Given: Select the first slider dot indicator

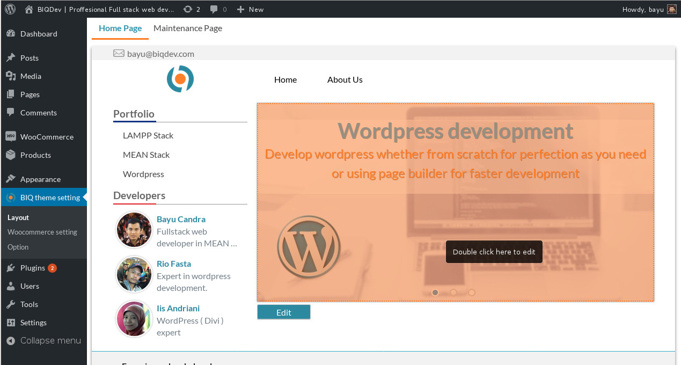Looking at the screenshot, I should pos(435,293).
